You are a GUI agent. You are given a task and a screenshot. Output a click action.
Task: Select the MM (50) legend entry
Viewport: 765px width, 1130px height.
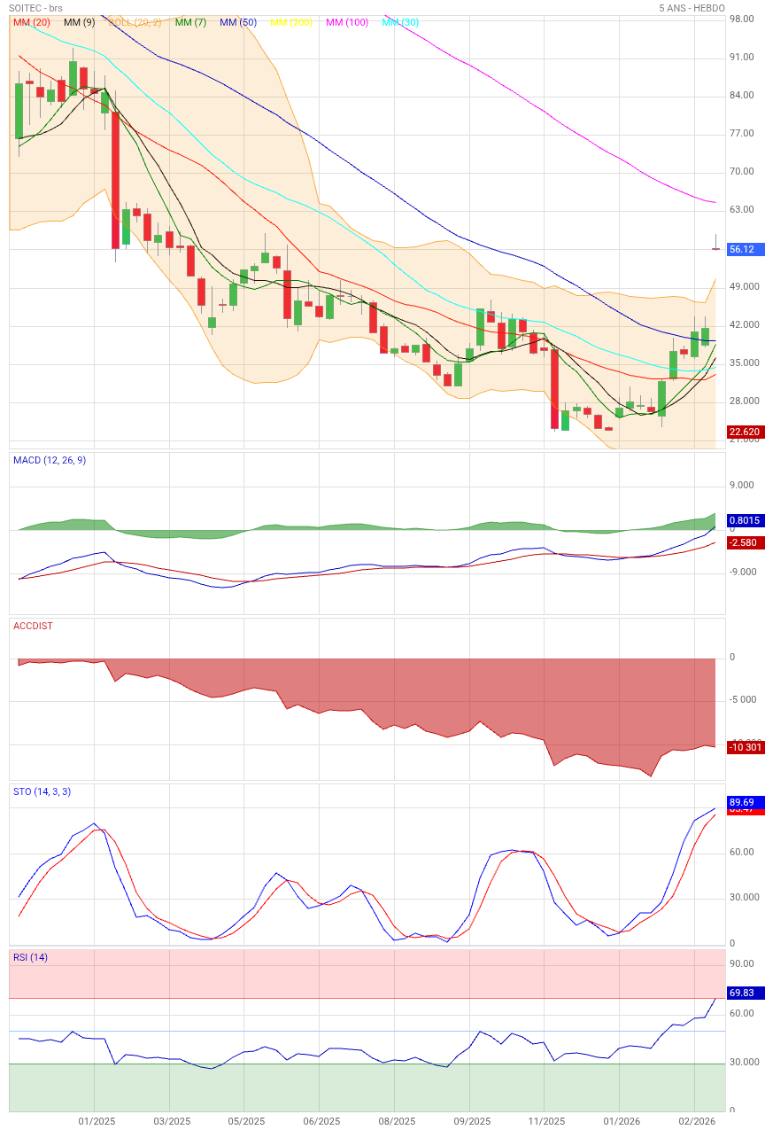237,22
